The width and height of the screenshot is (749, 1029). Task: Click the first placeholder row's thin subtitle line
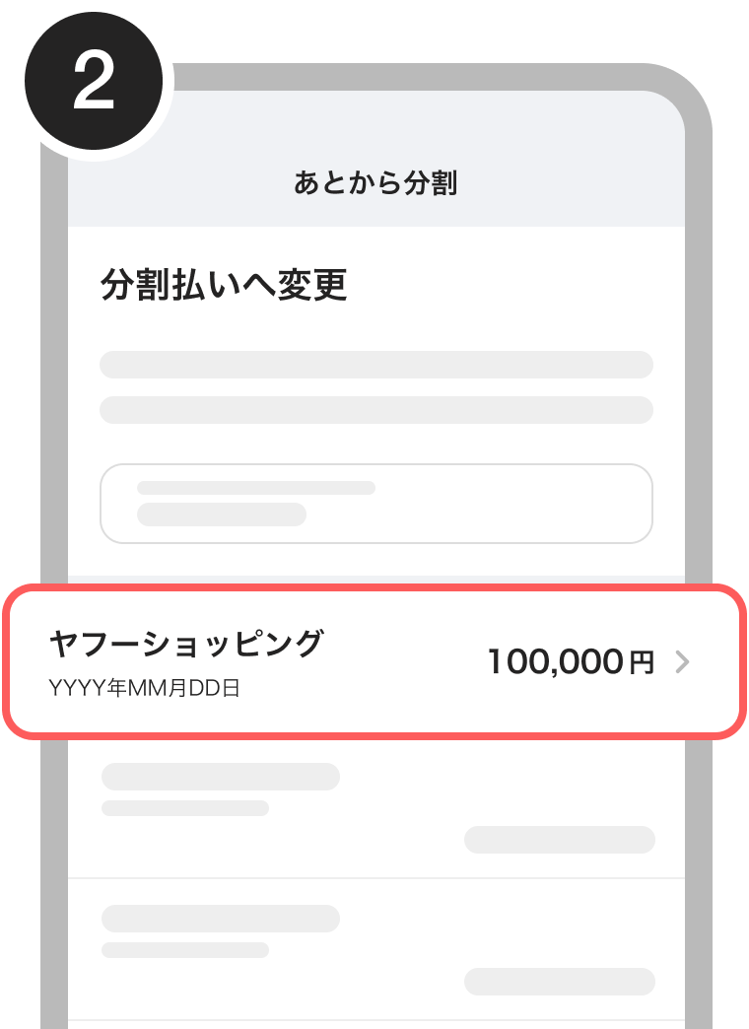click(x=185, y=808)
